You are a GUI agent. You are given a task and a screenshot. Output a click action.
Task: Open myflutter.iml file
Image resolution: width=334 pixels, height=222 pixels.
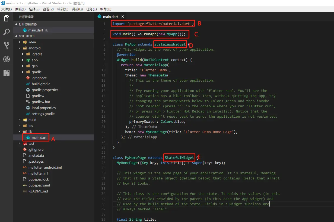54,173
